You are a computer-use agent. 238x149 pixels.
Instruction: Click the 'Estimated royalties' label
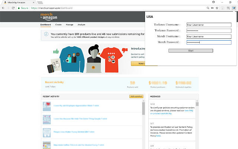pos(183,87)
